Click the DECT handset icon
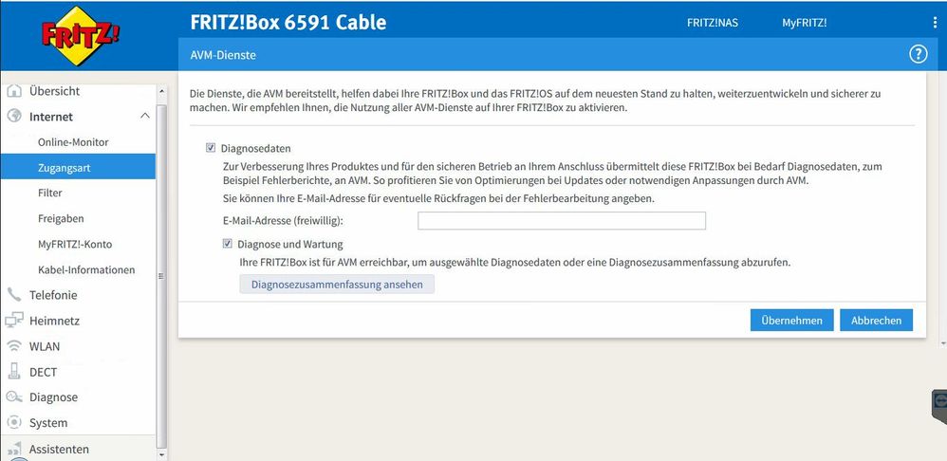 (x=14, y=372)
